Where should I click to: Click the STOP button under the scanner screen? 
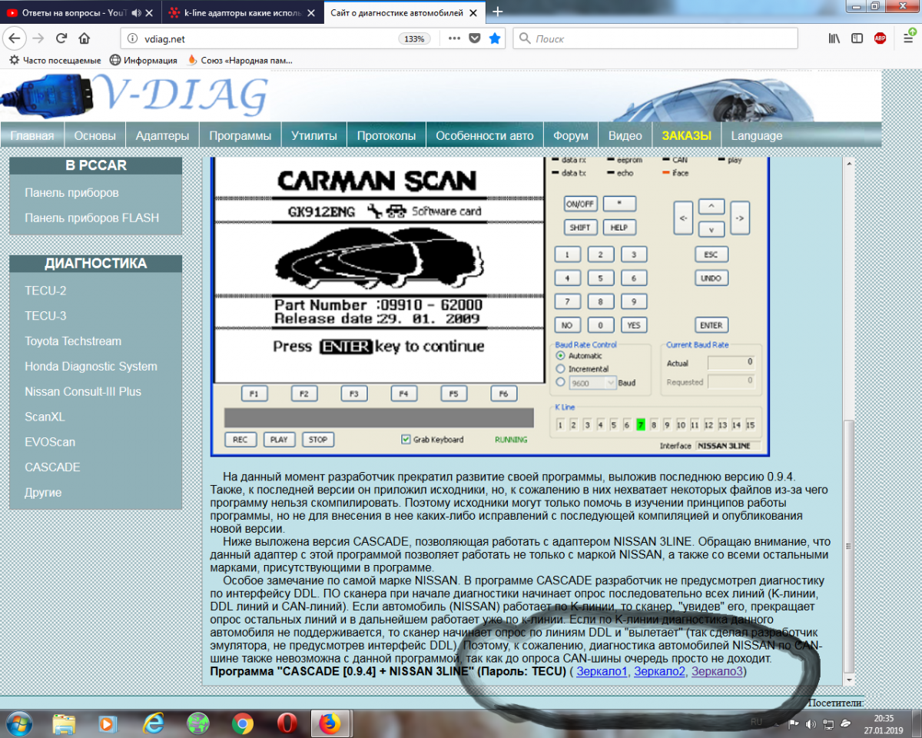point(318,440)
